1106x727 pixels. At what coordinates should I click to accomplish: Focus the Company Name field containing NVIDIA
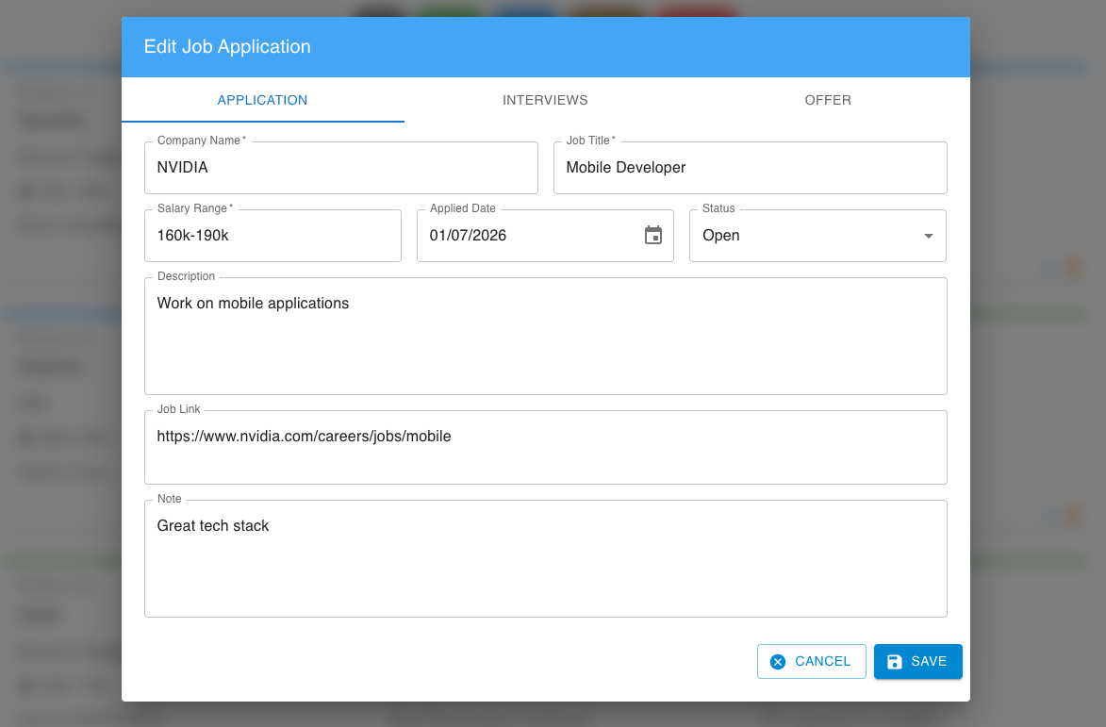(x=340, y=168)
